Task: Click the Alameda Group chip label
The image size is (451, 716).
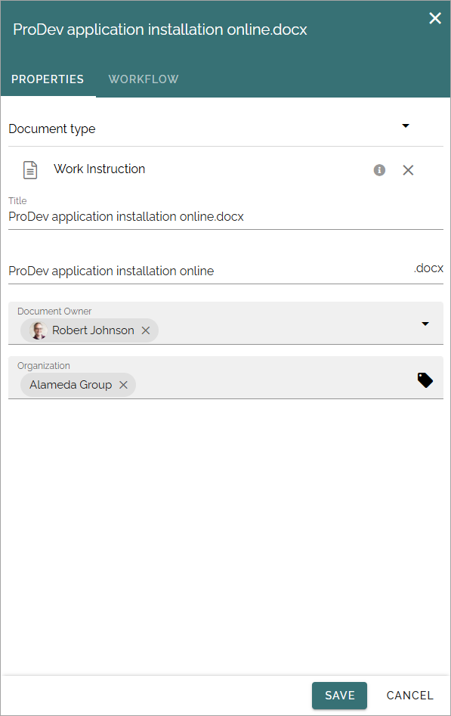Action: coord(71,385)
